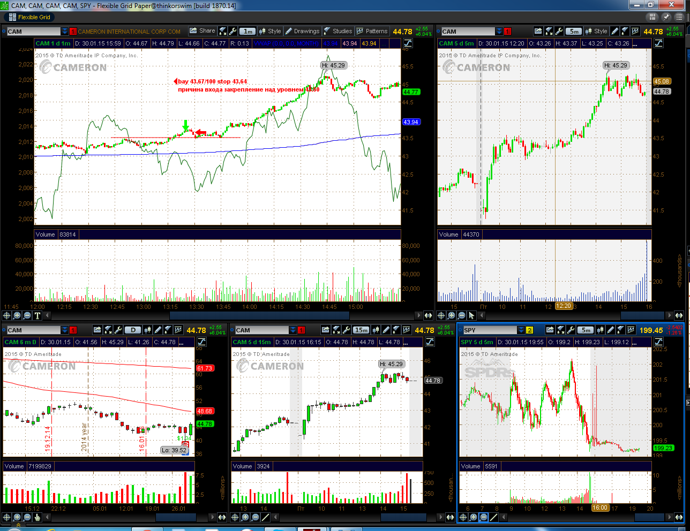The width and height of the screenshot is (690, 531).
Task: Expand symbol dropdown on 1m CAM chart
Action: [65, 31]
